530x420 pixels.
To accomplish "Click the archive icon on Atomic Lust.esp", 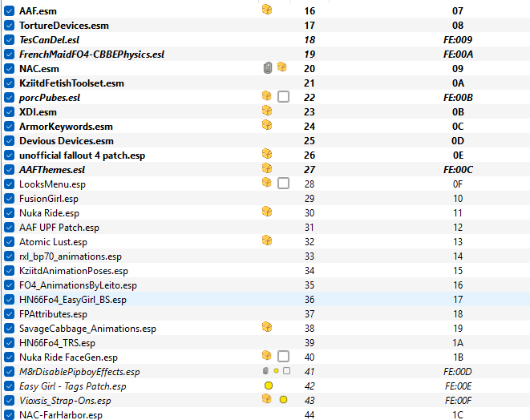I will click(x=267, y=240).
